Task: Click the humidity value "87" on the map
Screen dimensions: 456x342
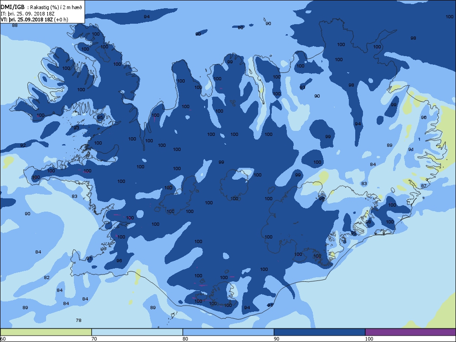Action: pyautogui.click(x=424, y=186)
